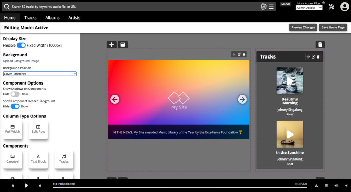Go to next carousel slide

pos(242,99)
